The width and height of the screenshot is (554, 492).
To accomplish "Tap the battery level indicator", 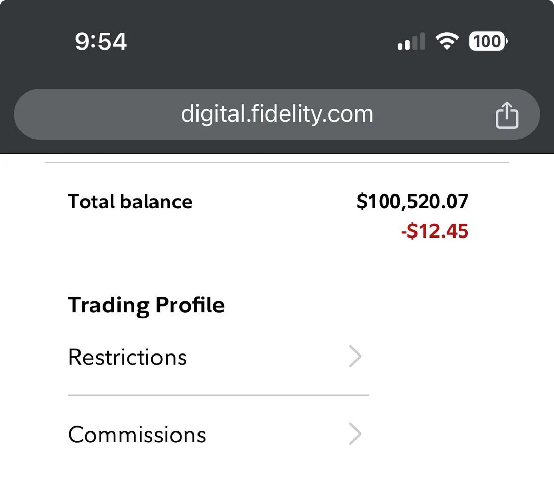I will 488,41.
